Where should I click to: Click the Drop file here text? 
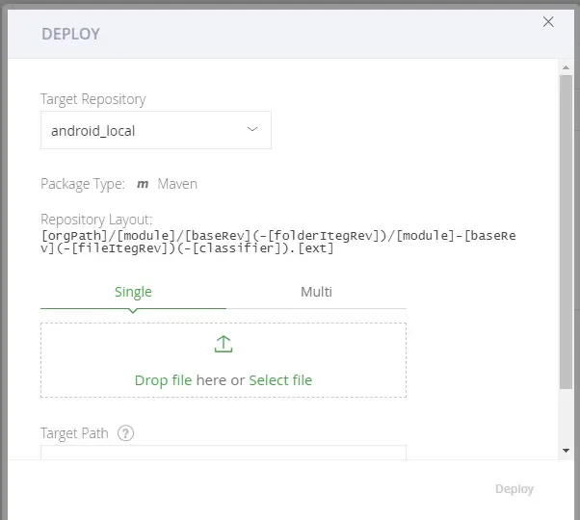[x=180, y=380]
